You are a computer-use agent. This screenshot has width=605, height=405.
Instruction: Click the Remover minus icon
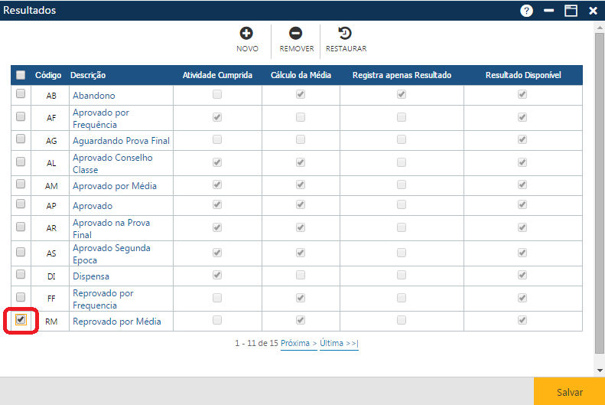(296, 34)
